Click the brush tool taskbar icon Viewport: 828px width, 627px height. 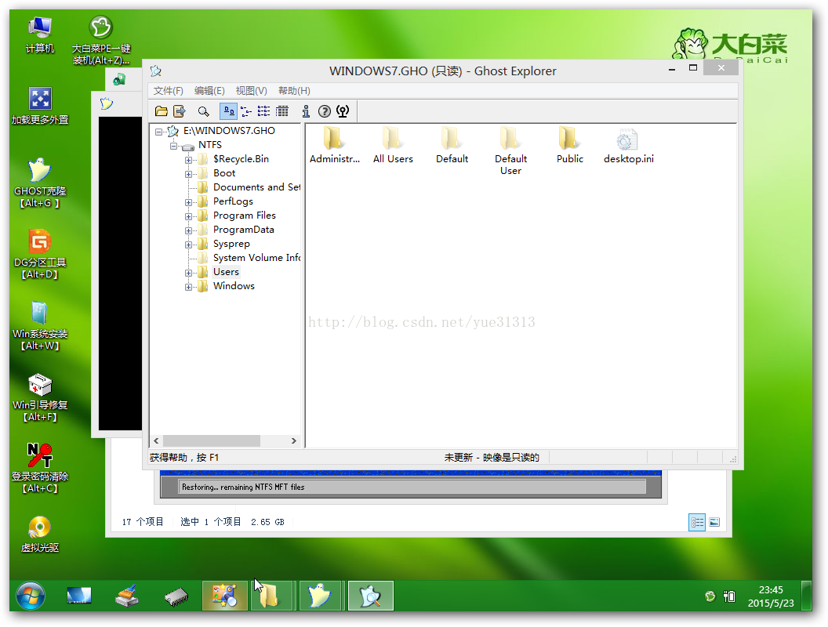click(127, 596)
